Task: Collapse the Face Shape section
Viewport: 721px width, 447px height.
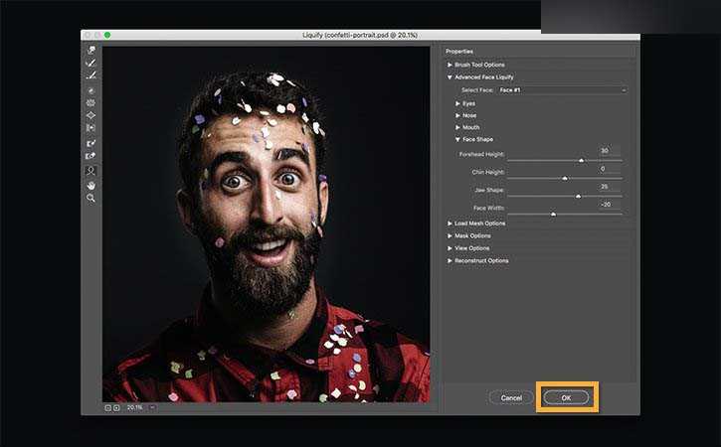Action: click(x=458, y=139)
